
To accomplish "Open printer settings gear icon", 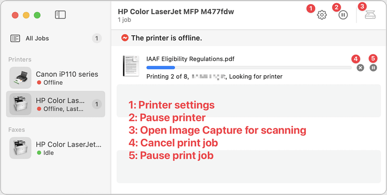I will [322, 15].
